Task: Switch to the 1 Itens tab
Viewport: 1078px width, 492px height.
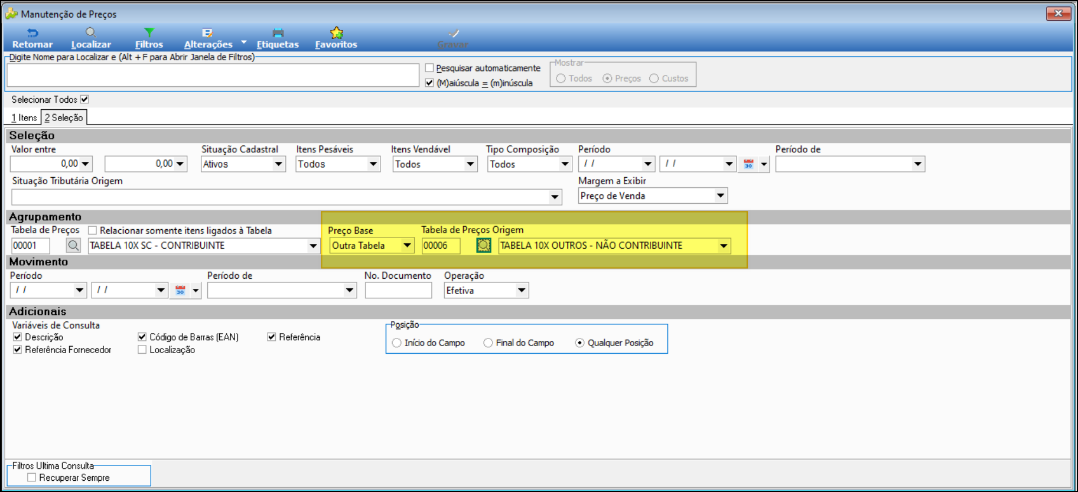Action: point(24,118)
